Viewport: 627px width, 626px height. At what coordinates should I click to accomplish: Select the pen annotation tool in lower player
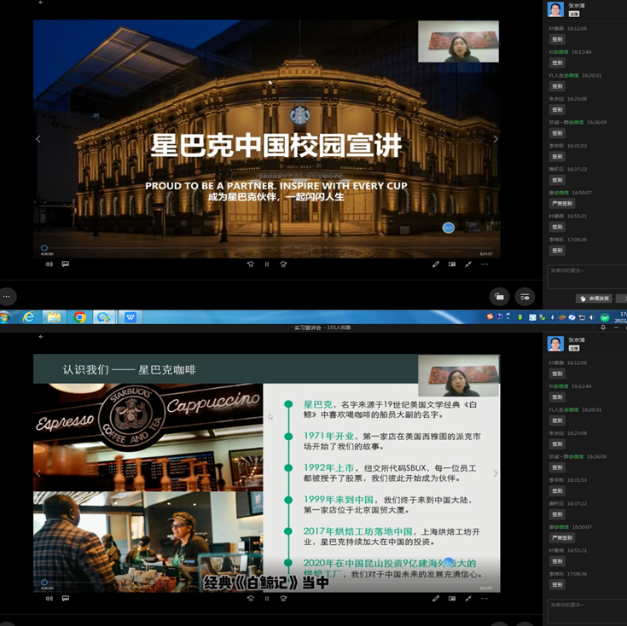tap(436, 599)
